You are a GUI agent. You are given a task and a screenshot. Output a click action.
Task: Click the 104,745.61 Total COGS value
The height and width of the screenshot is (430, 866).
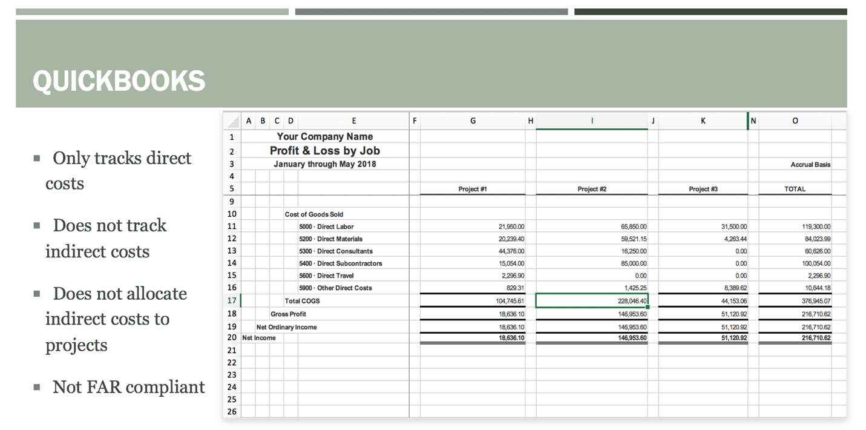click(x=510, y=301)
